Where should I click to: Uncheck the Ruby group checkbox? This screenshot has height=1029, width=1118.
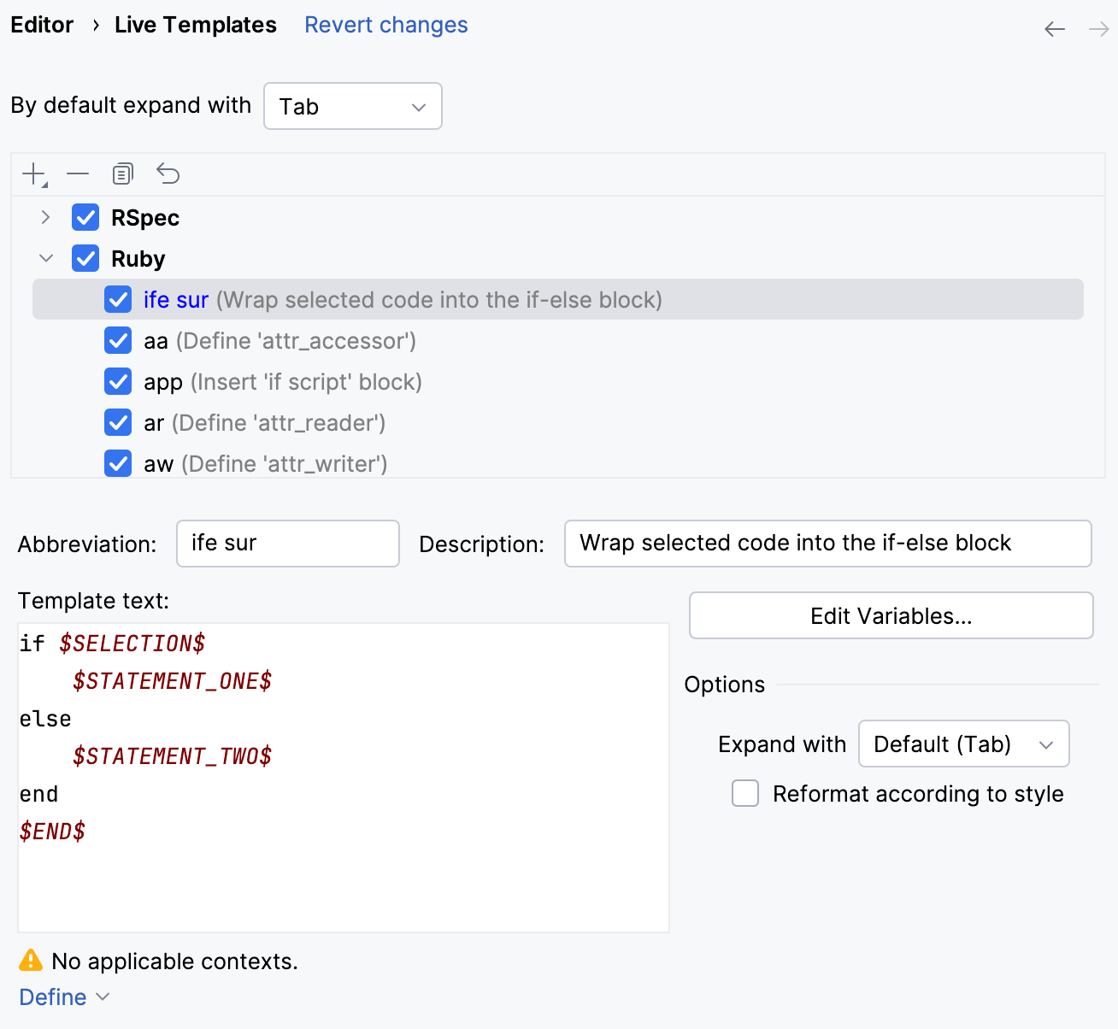[x=85, y=258]
